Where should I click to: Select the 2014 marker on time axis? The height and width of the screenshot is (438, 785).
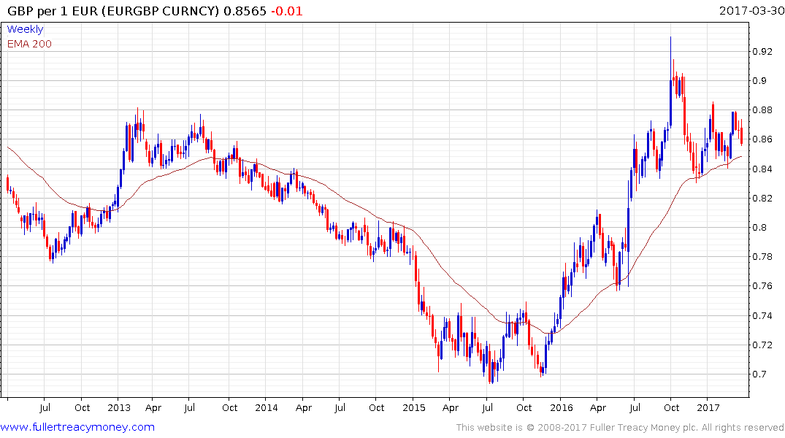click(x=267, y=407)
